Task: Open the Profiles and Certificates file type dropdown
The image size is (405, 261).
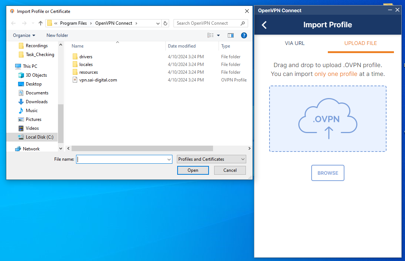Action: (211, 159)
